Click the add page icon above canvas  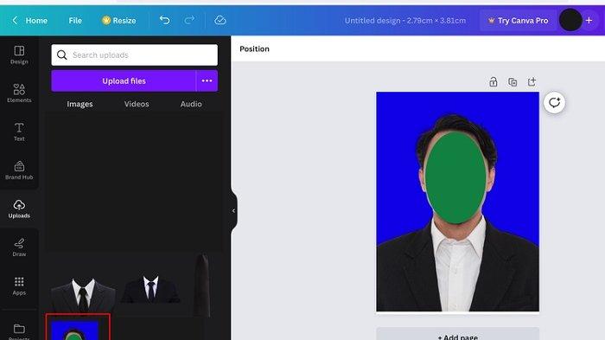(x=532, y=82)
